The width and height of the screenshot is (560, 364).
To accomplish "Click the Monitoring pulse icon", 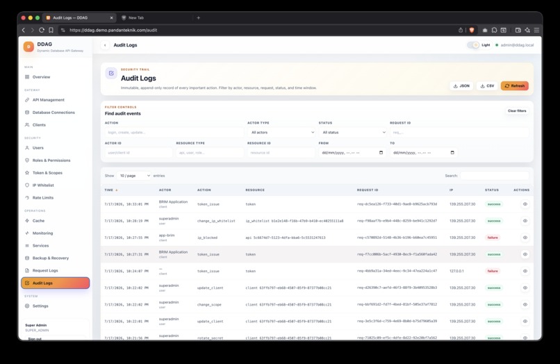I will click(x=27, y=233).
